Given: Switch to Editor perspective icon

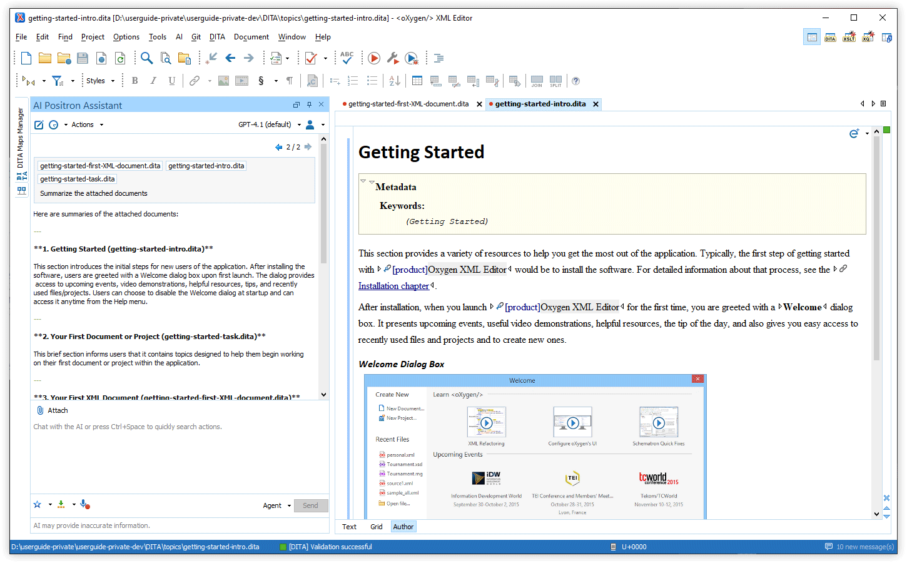Looking at the screenshot, I should pos(812,38).
